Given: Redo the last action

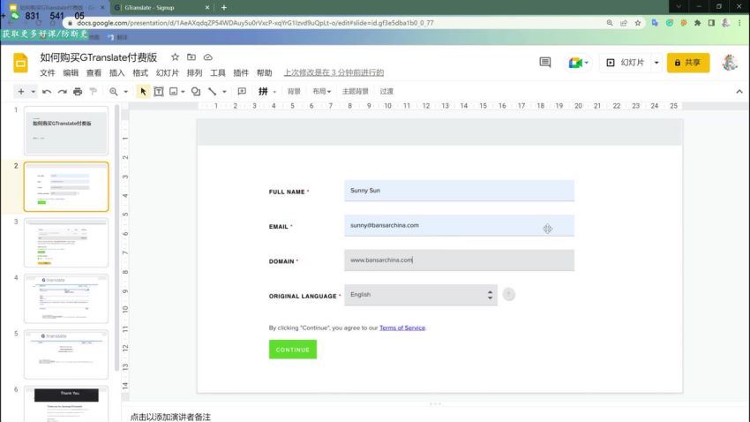Looking at the screenshot, I should (62, 92).
